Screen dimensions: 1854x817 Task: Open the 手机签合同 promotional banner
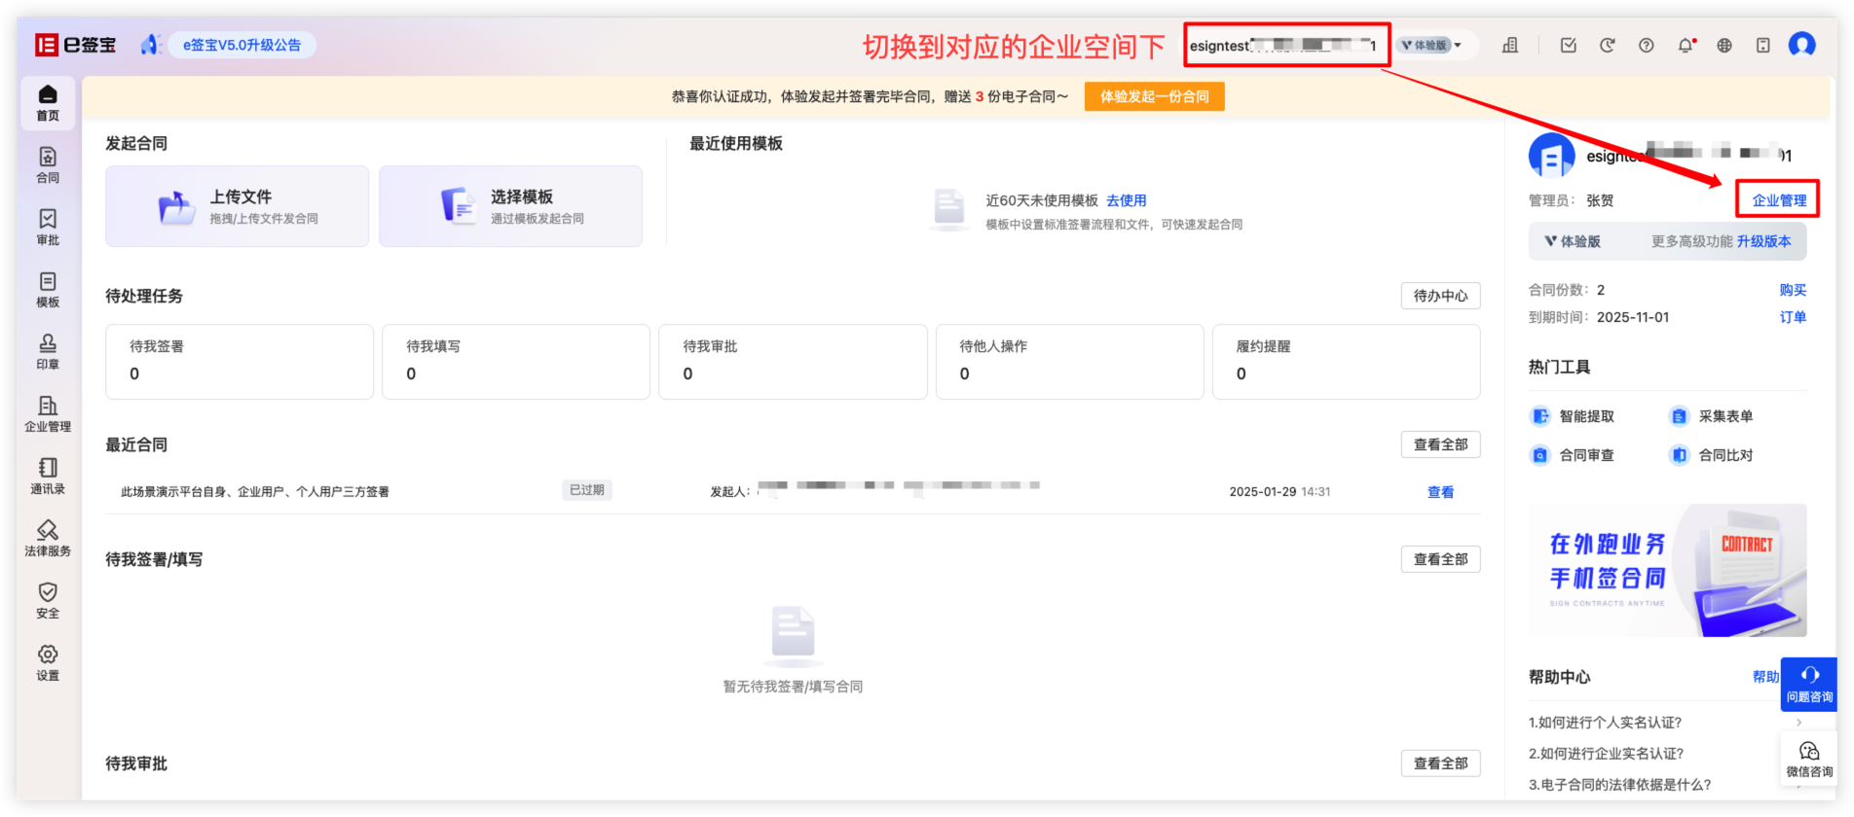(1668, 570)
